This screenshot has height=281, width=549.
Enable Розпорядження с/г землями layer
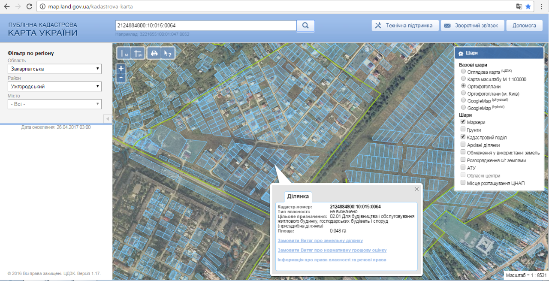[x=463, y=160]
